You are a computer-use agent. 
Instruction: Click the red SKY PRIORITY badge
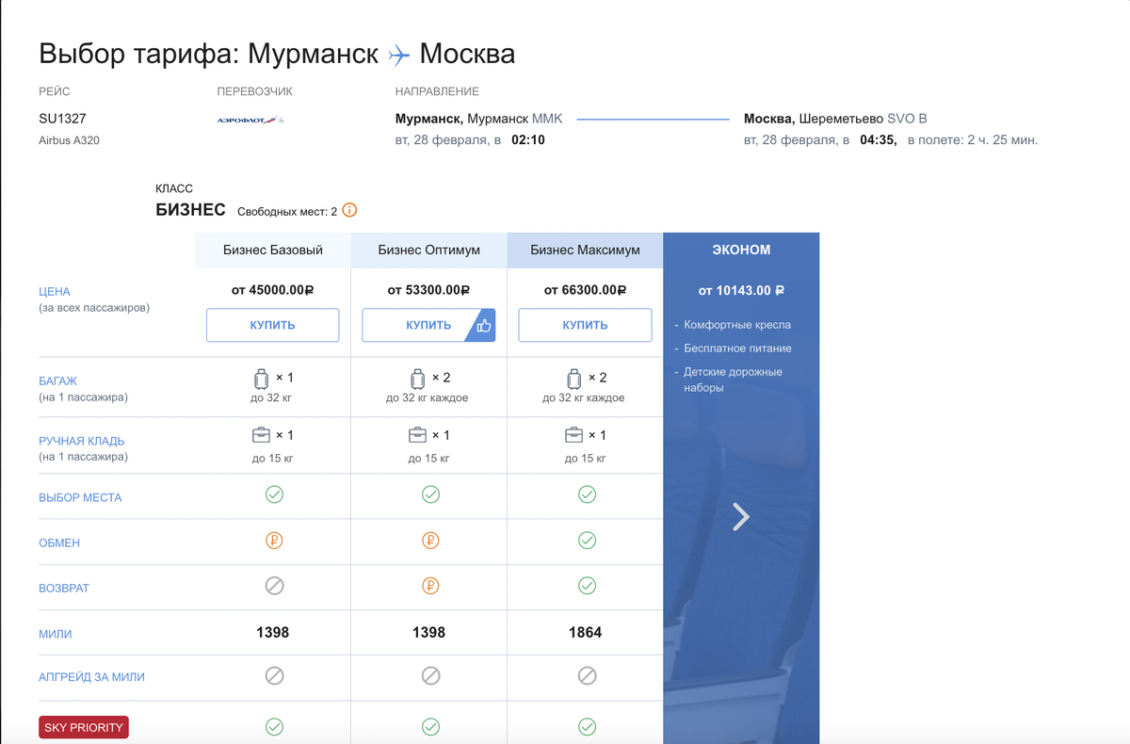pyautogui.click(x=83, y=728)
